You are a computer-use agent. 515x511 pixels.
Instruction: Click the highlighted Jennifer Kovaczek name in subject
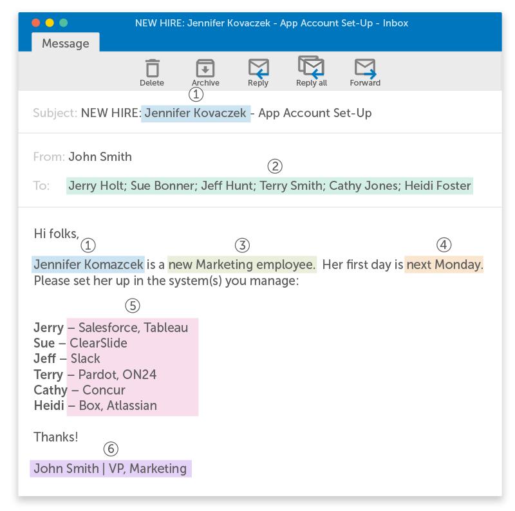point(196,113)
